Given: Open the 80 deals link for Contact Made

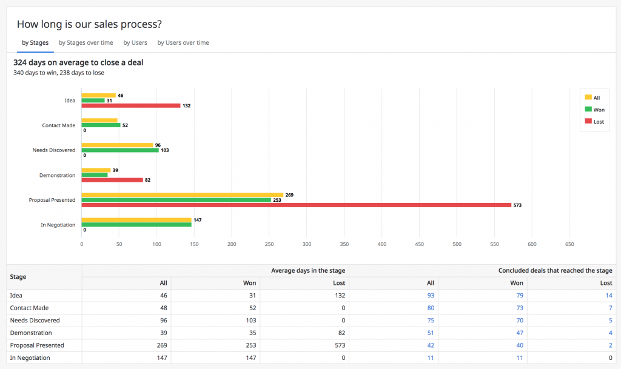Looking at the screenshot, I should click(431, 308).
